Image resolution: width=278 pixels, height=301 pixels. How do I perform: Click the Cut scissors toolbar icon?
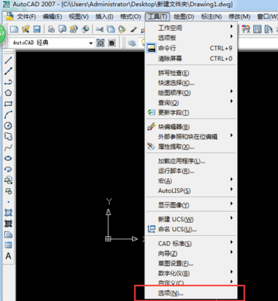[x=100, y=29]
